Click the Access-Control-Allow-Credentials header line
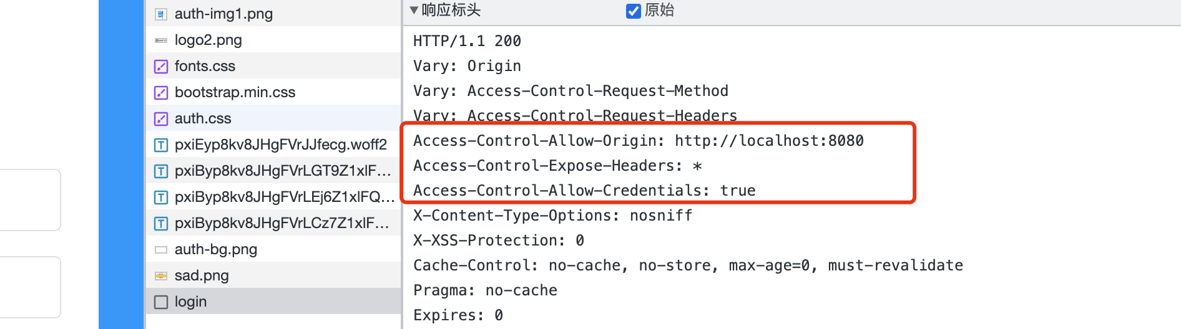This screenshot has width=1181, height=329. (584, 191)
